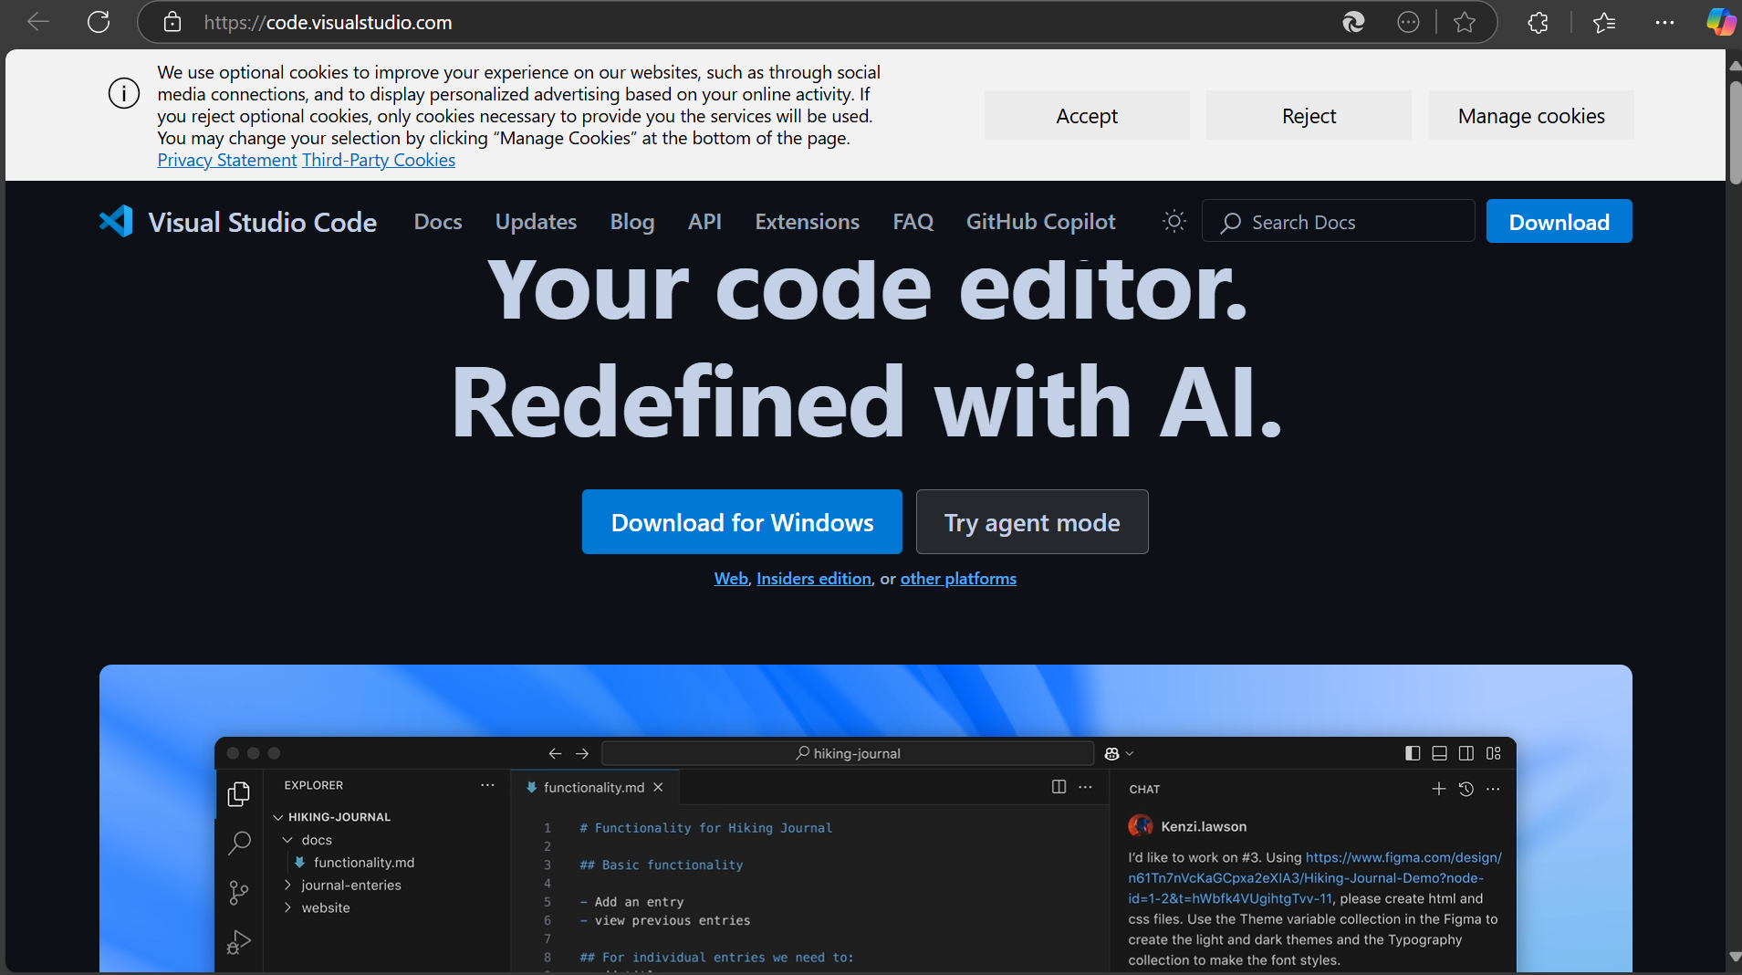Click Download for Windows

pyautogui.click(x=742, y=521)
